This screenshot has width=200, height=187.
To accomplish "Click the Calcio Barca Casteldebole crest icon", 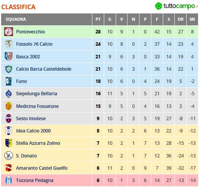I will pos(8,69).
